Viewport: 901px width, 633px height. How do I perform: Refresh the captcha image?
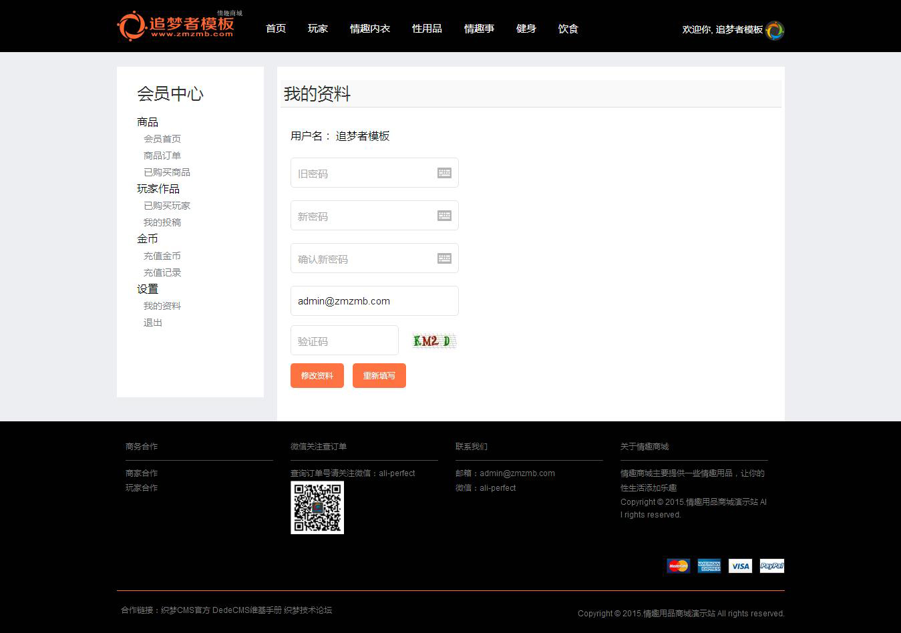[x=434, y=341]
